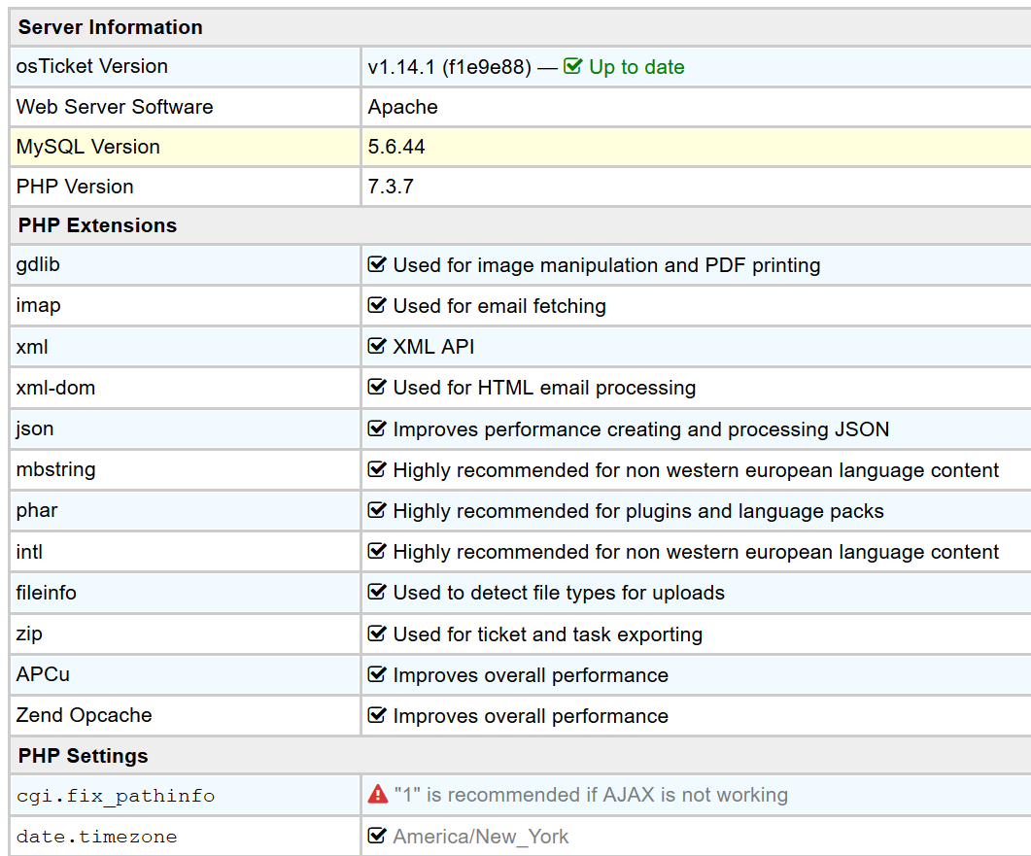The image size is (1031, 856).
Task: Click the 'Used for email fetching' description
Action: pyautogui.click(x=499, y=306)
